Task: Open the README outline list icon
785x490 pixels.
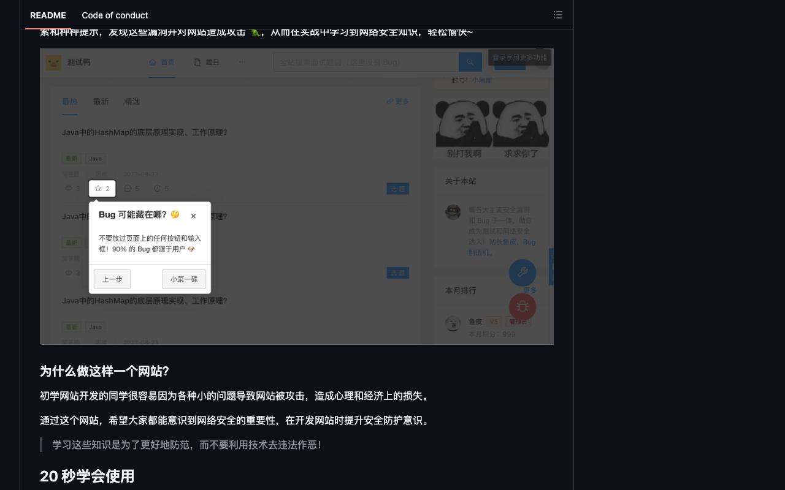Action: (x=557, y=15)
